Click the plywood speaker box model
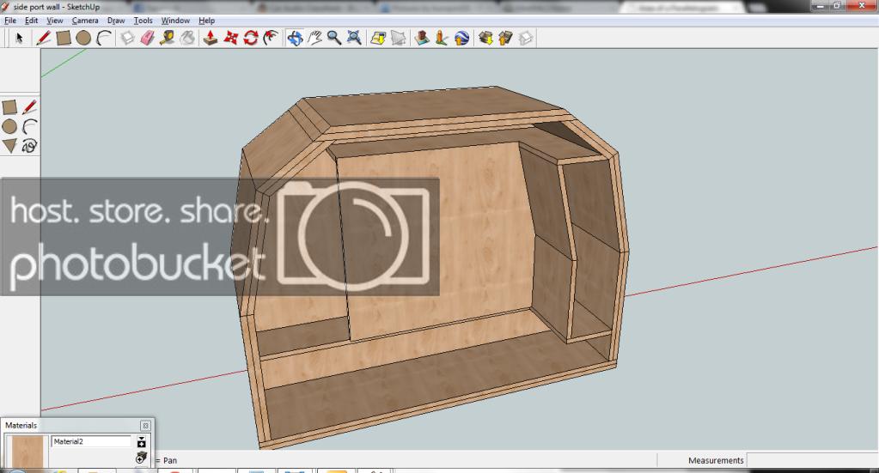 tap(430, 266)
